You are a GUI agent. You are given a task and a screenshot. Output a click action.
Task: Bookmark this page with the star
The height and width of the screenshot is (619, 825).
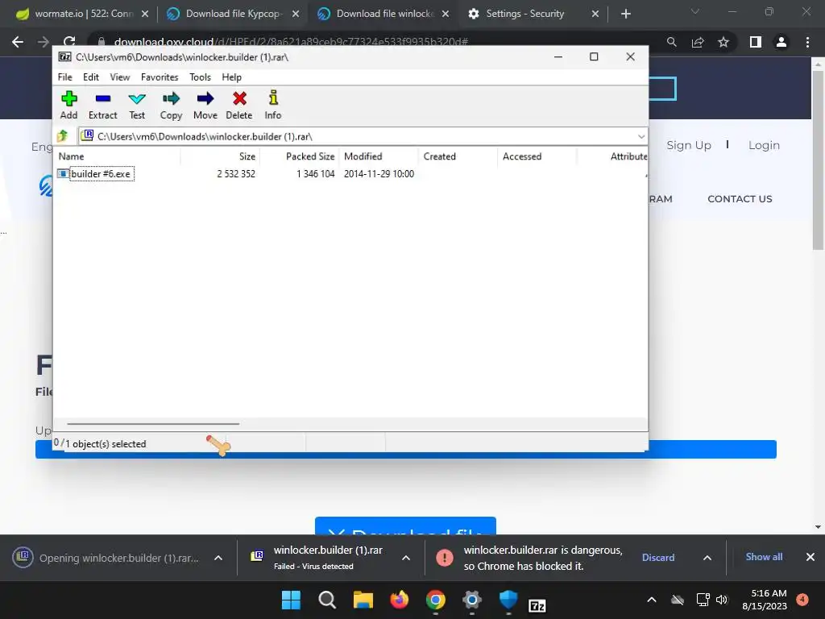point(723,42)
